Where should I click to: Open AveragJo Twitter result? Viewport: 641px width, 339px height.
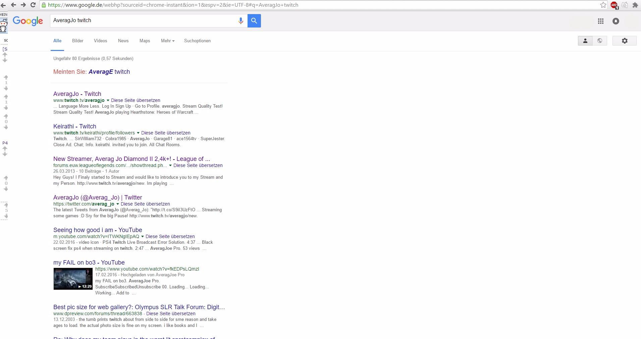tap(98, 197)
